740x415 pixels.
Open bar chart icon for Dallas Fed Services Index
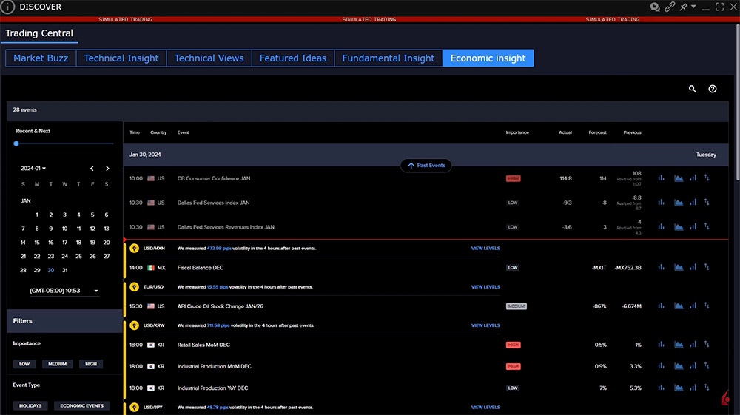pyautogui.click(x=661, y=202)
